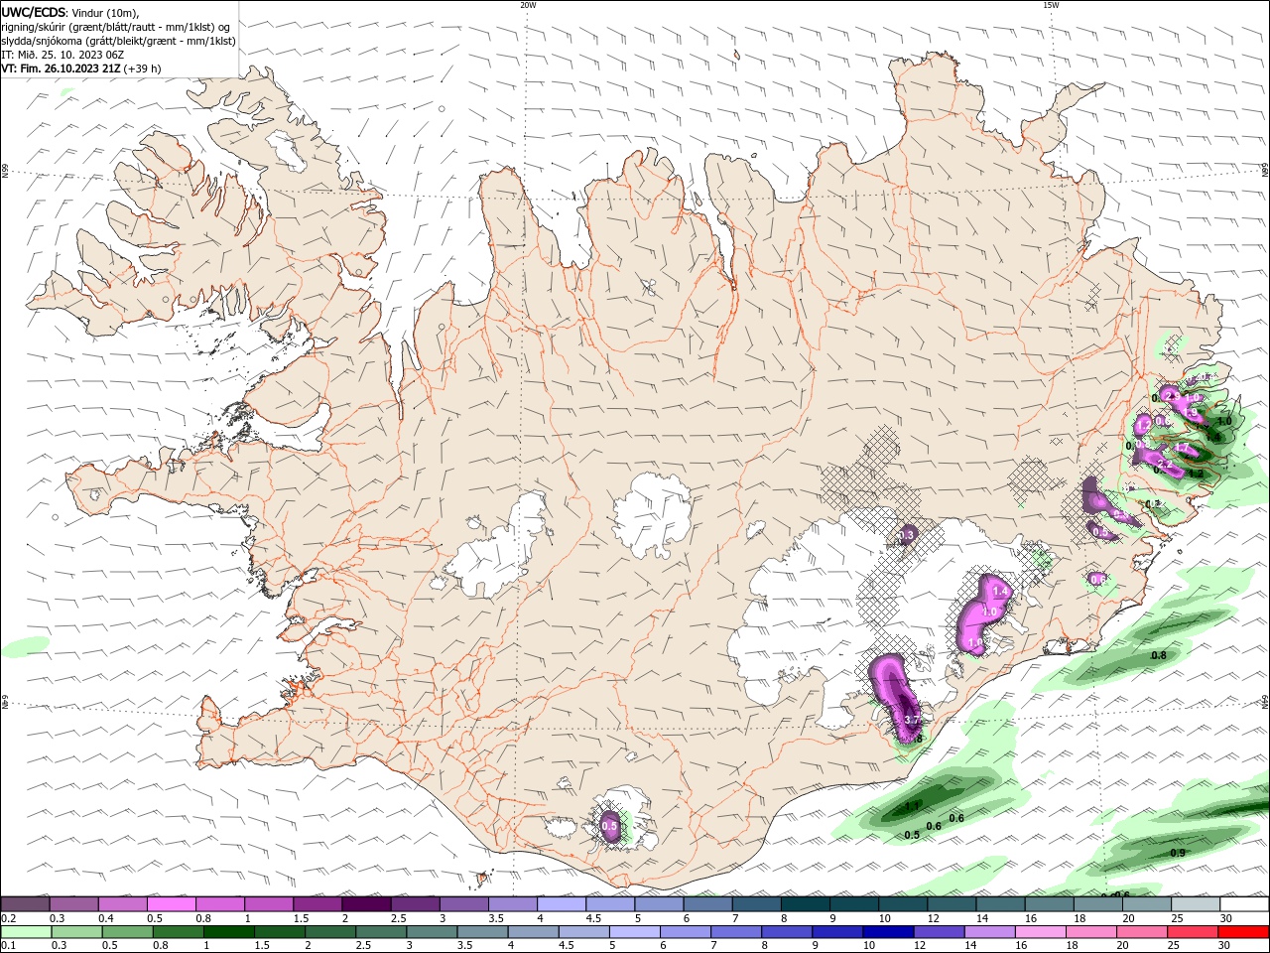Screen dimensions: 1270x953
Task: Click the '15W' longitude label
Action: [x=1052, y=5]
